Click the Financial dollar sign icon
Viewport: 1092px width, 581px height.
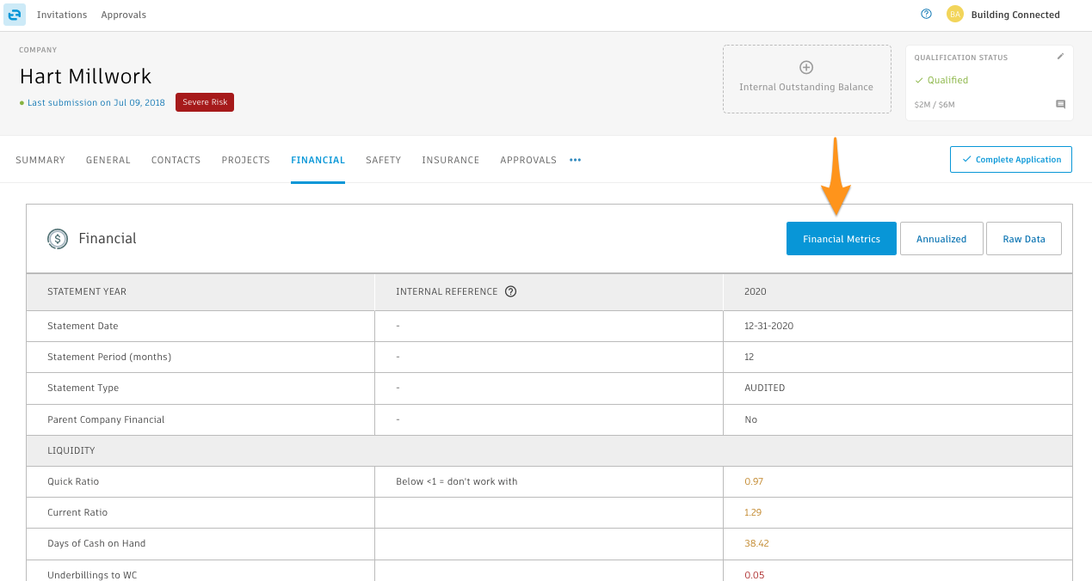[58, 239]
